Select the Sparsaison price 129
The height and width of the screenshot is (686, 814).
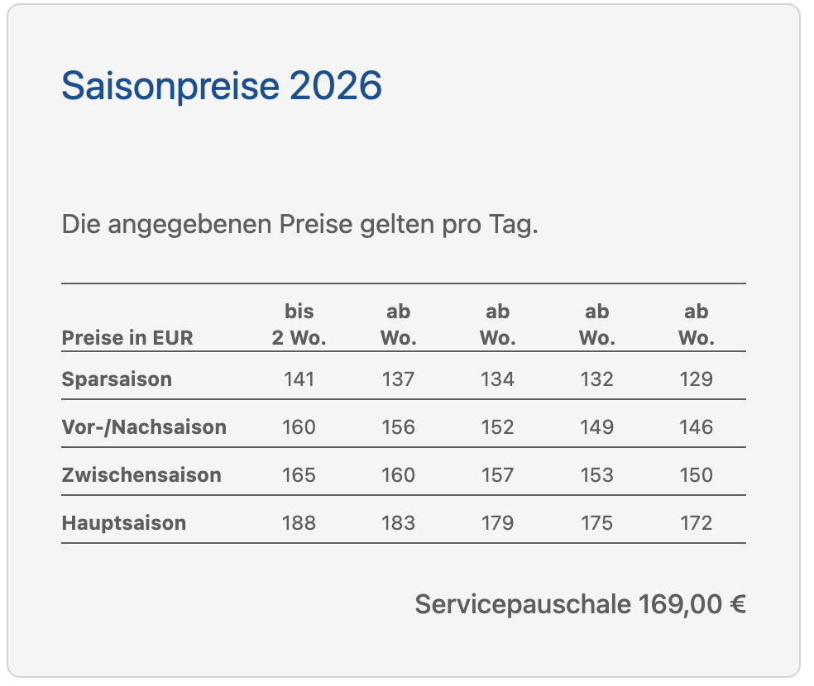point(696,379)
